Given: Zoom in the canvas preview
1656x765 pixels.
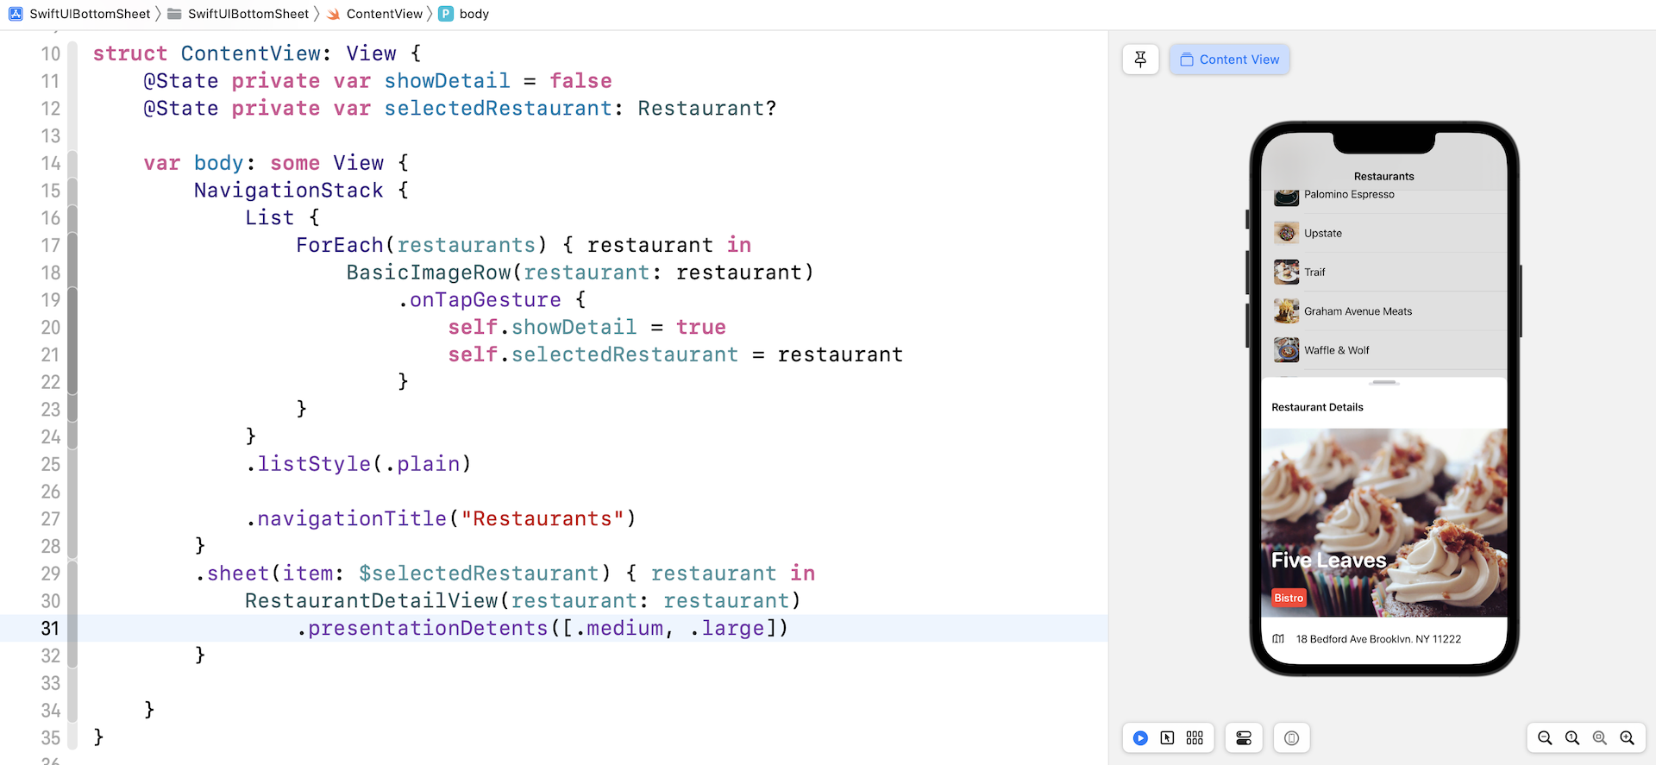Looking at the screenshot, I should point(1628,738).
